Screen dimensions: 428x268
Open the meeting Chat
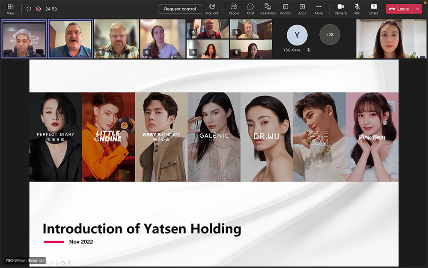(250, 9)
